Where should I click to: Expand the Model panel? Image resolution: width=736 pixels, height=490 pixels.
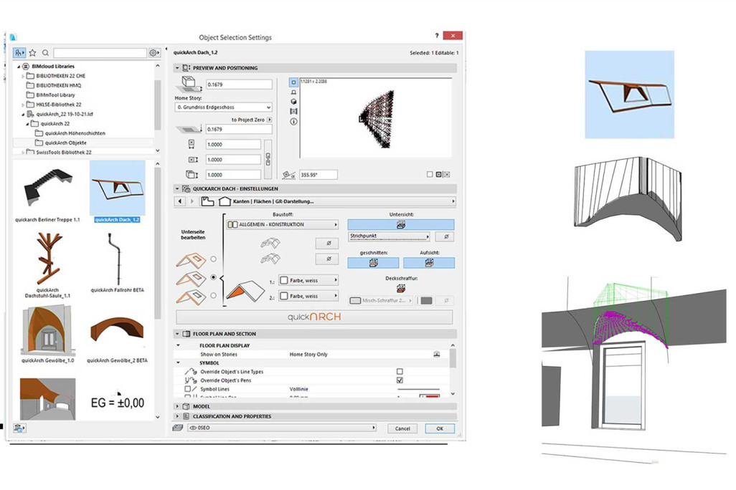176,405
